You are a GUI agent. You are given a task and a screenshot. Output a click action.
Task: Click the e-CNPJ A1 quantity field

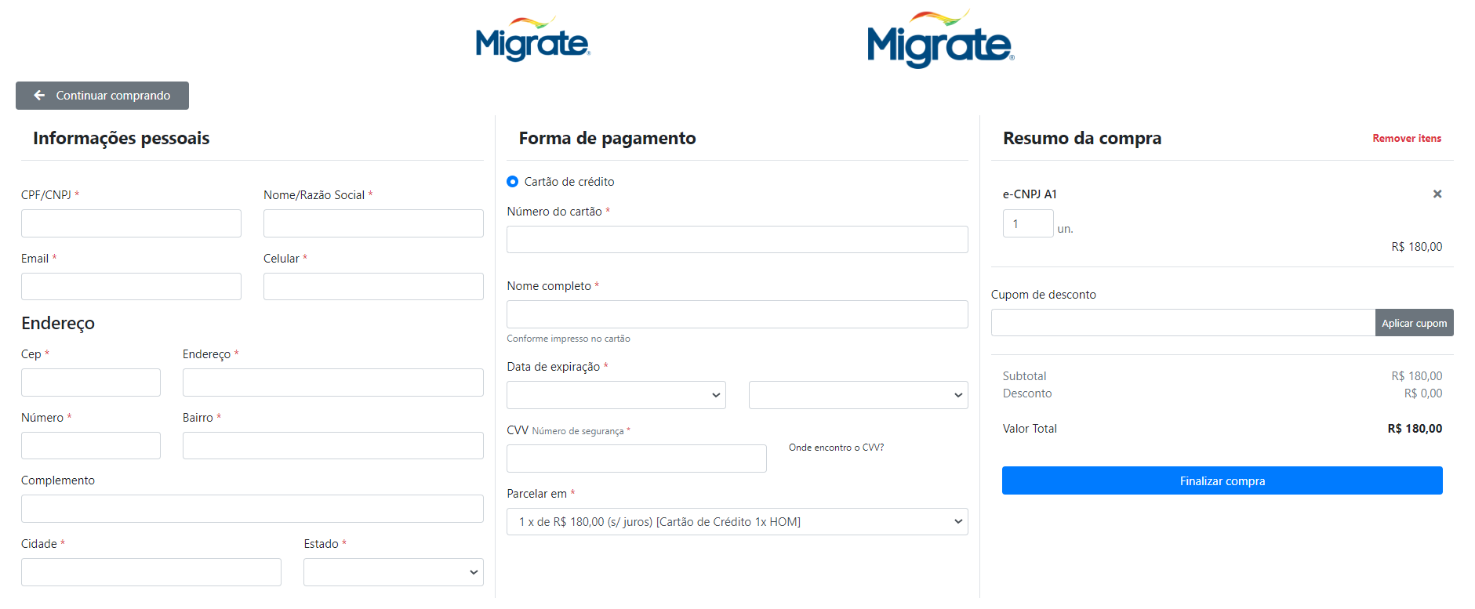[x=1027, y=224]
